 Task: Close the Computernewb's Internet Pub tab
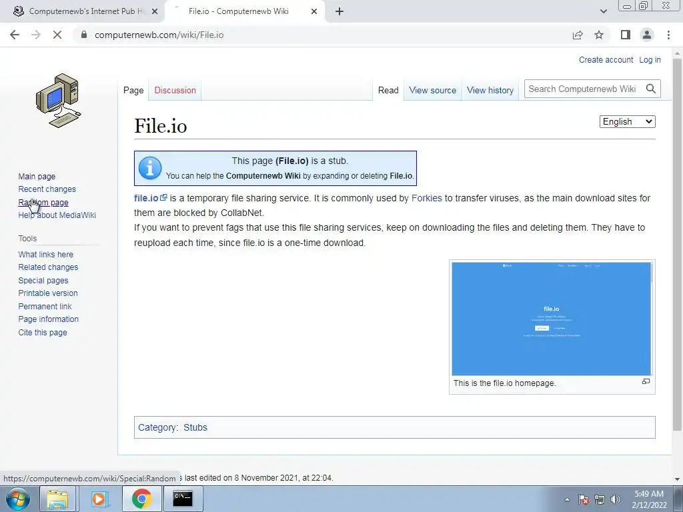155,11
